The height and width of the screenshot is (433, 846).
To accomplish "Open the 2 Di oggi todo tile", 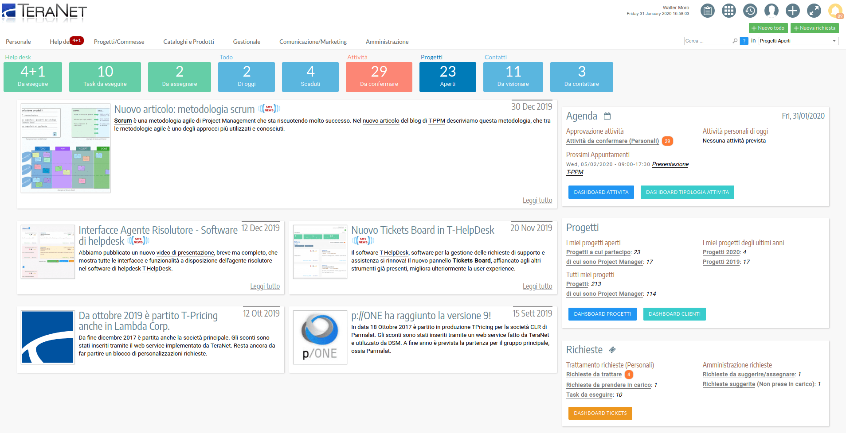I will [247, 77].
